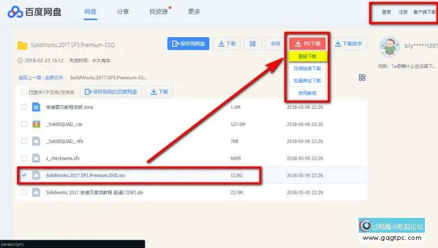The width and height of the screenshot is (438, 248).
Task: Toggle the select-all files checkbox
Action: coord(24,92)
